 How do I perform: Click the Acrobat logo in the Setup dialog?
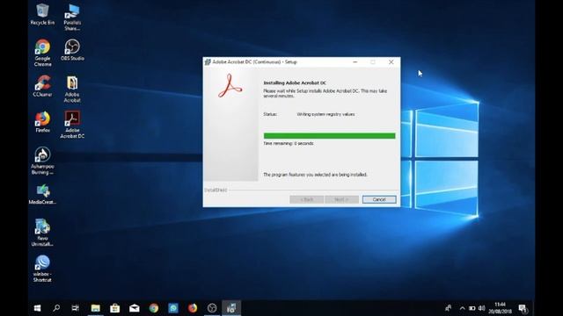pyautogui.click(x=230, y=86)
